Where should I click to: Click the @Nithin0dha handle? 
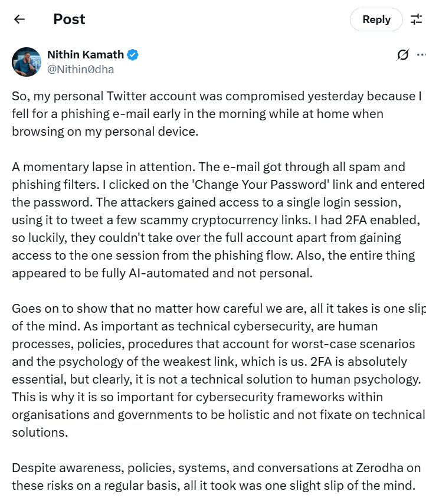pyautogui.click(x=81, y=70)
